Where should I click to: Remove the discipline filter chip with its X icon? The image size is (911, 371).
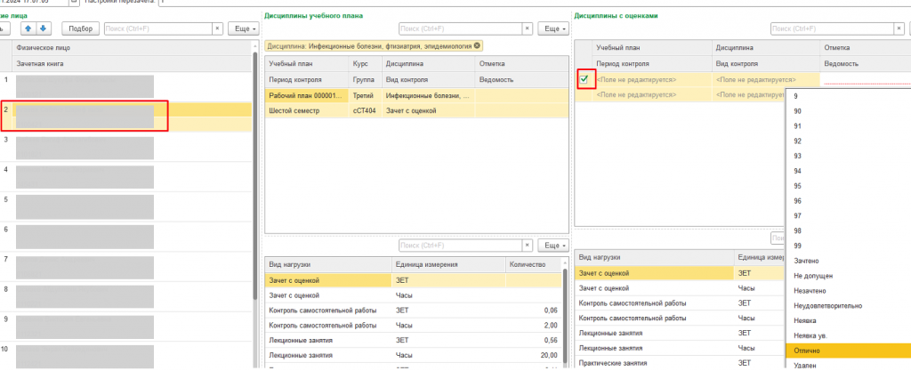click(x=477, y=45)
